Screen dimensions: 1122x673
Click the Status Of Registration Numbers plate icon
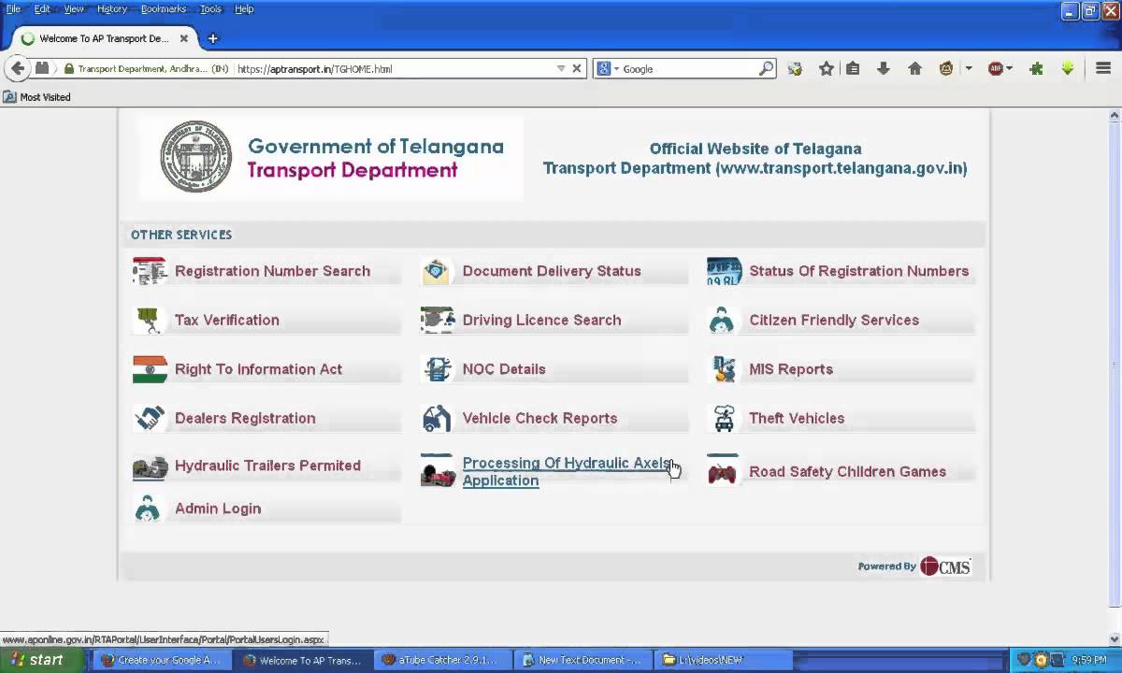724,271
